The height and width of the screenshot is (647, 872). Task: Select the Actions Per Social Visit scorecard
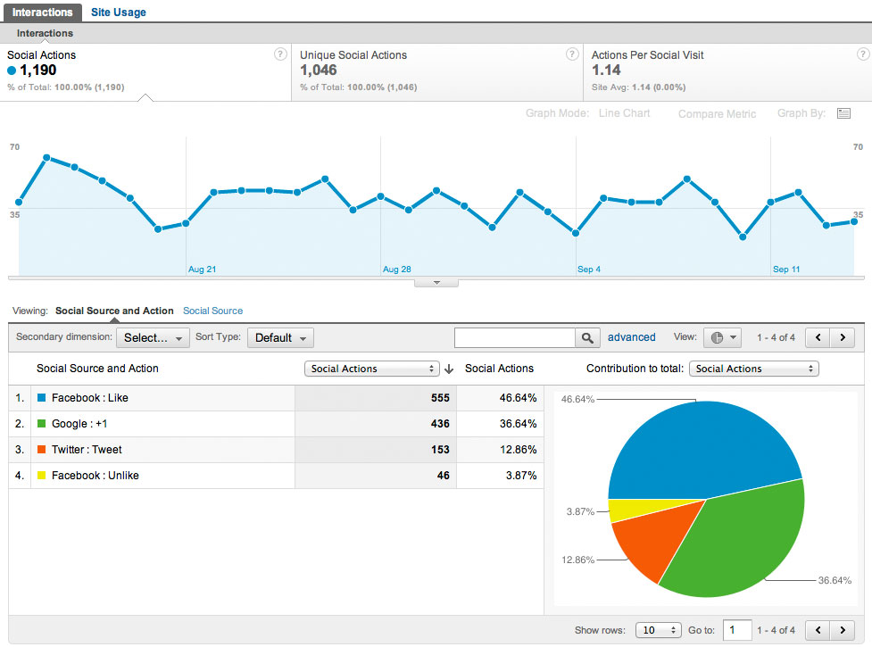pos(728,72)
